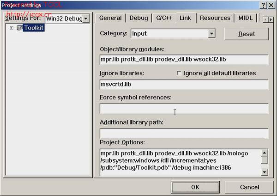The image size is (277, 196).
Task: Click the context help question mark button
Action: pos(263,5)
